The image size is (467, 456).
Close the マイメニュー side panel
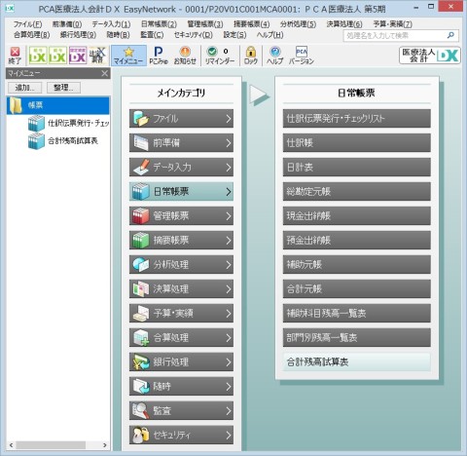click(x=104, y=73)
